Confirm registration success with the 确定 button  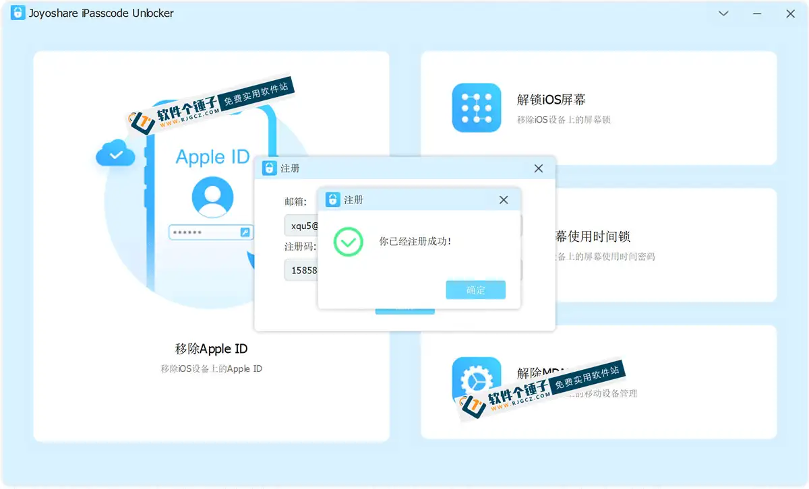[x=475, y=290]
